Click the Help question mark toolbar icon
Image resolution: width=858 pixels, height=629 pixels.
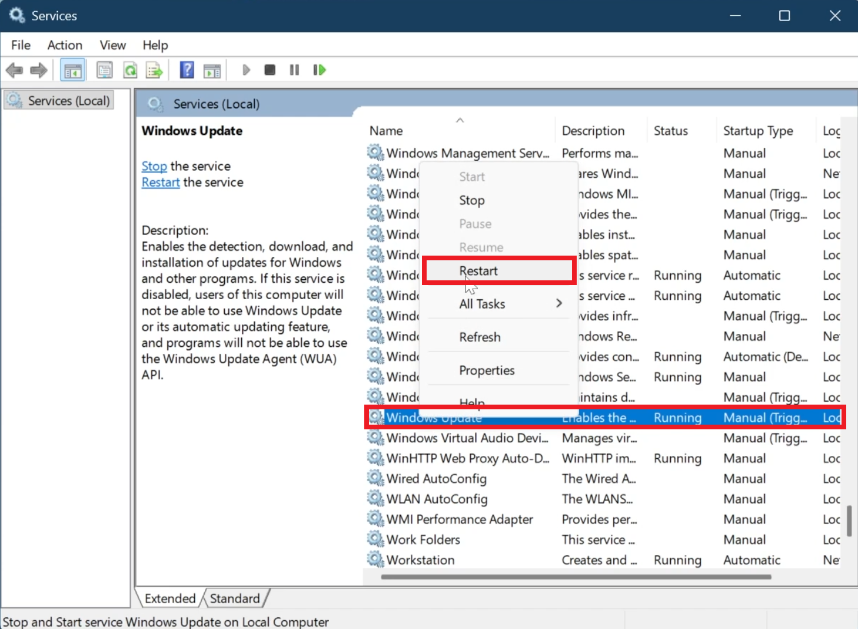point(187,69)
